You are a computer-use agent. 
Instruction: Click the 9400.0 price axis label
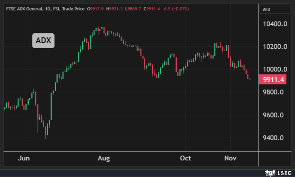coord(275,138)
